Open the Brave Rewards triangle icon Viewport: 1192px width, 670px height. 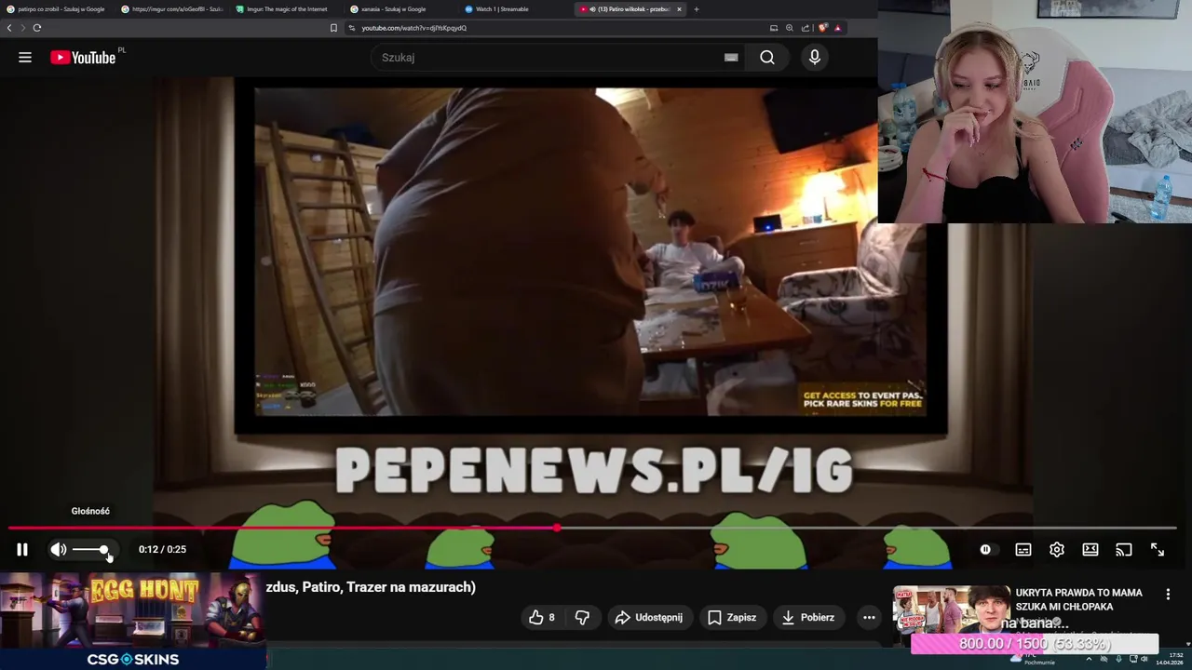(x=837, y=28)
